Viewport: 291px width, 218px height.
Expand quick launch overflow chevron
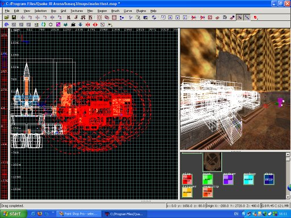click(53, 213)
